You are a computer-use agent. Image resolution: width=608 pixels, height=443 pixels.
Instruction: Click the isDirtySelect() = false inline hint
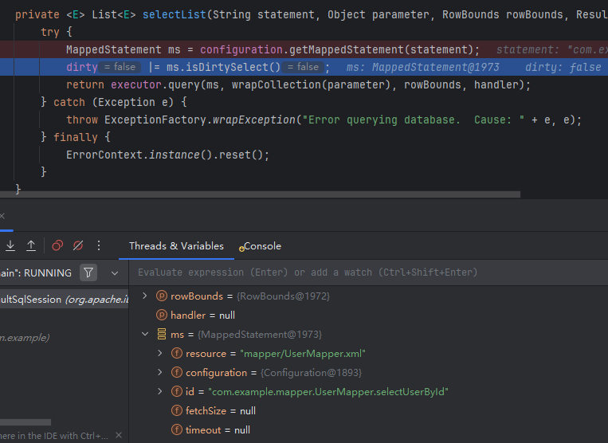pyautogui.click(x=303, y=67)
